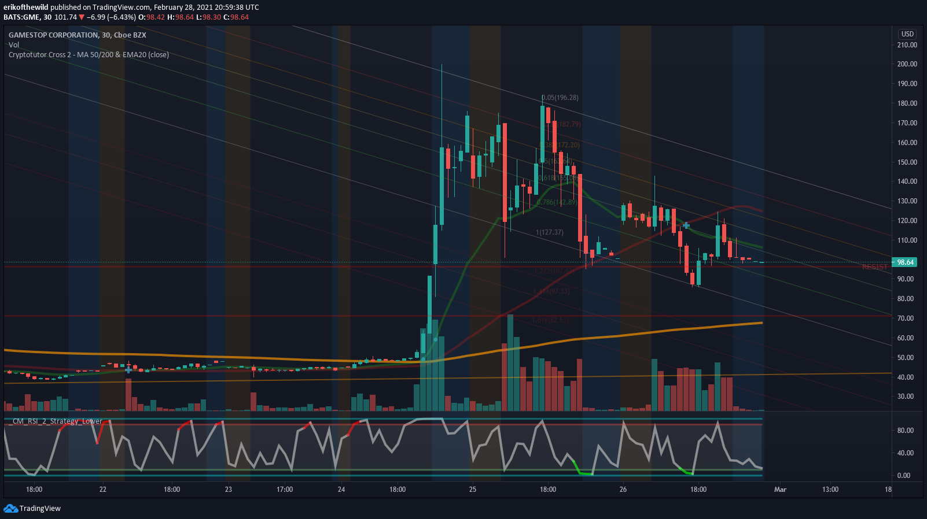Click the _CM_RSI_2_Strategy_Lower pane label
The height and width of the screenshot is (519, 927).
click(56, 421)
